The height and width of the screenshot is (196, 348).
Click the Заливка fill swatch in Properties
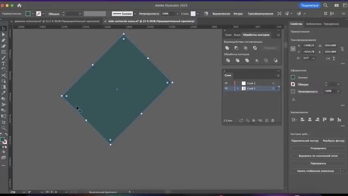click(293, 77)
